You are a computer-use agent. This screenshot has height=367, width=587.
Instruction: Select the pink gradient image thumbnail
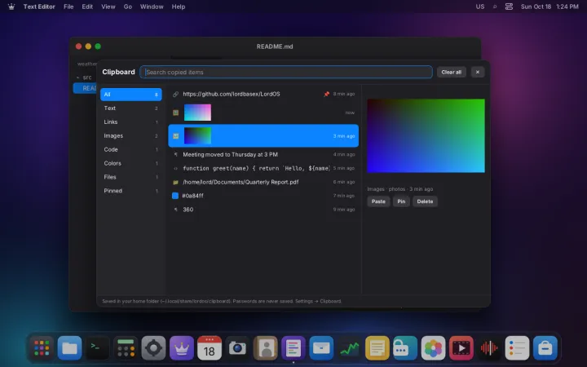tap(197, 113)
